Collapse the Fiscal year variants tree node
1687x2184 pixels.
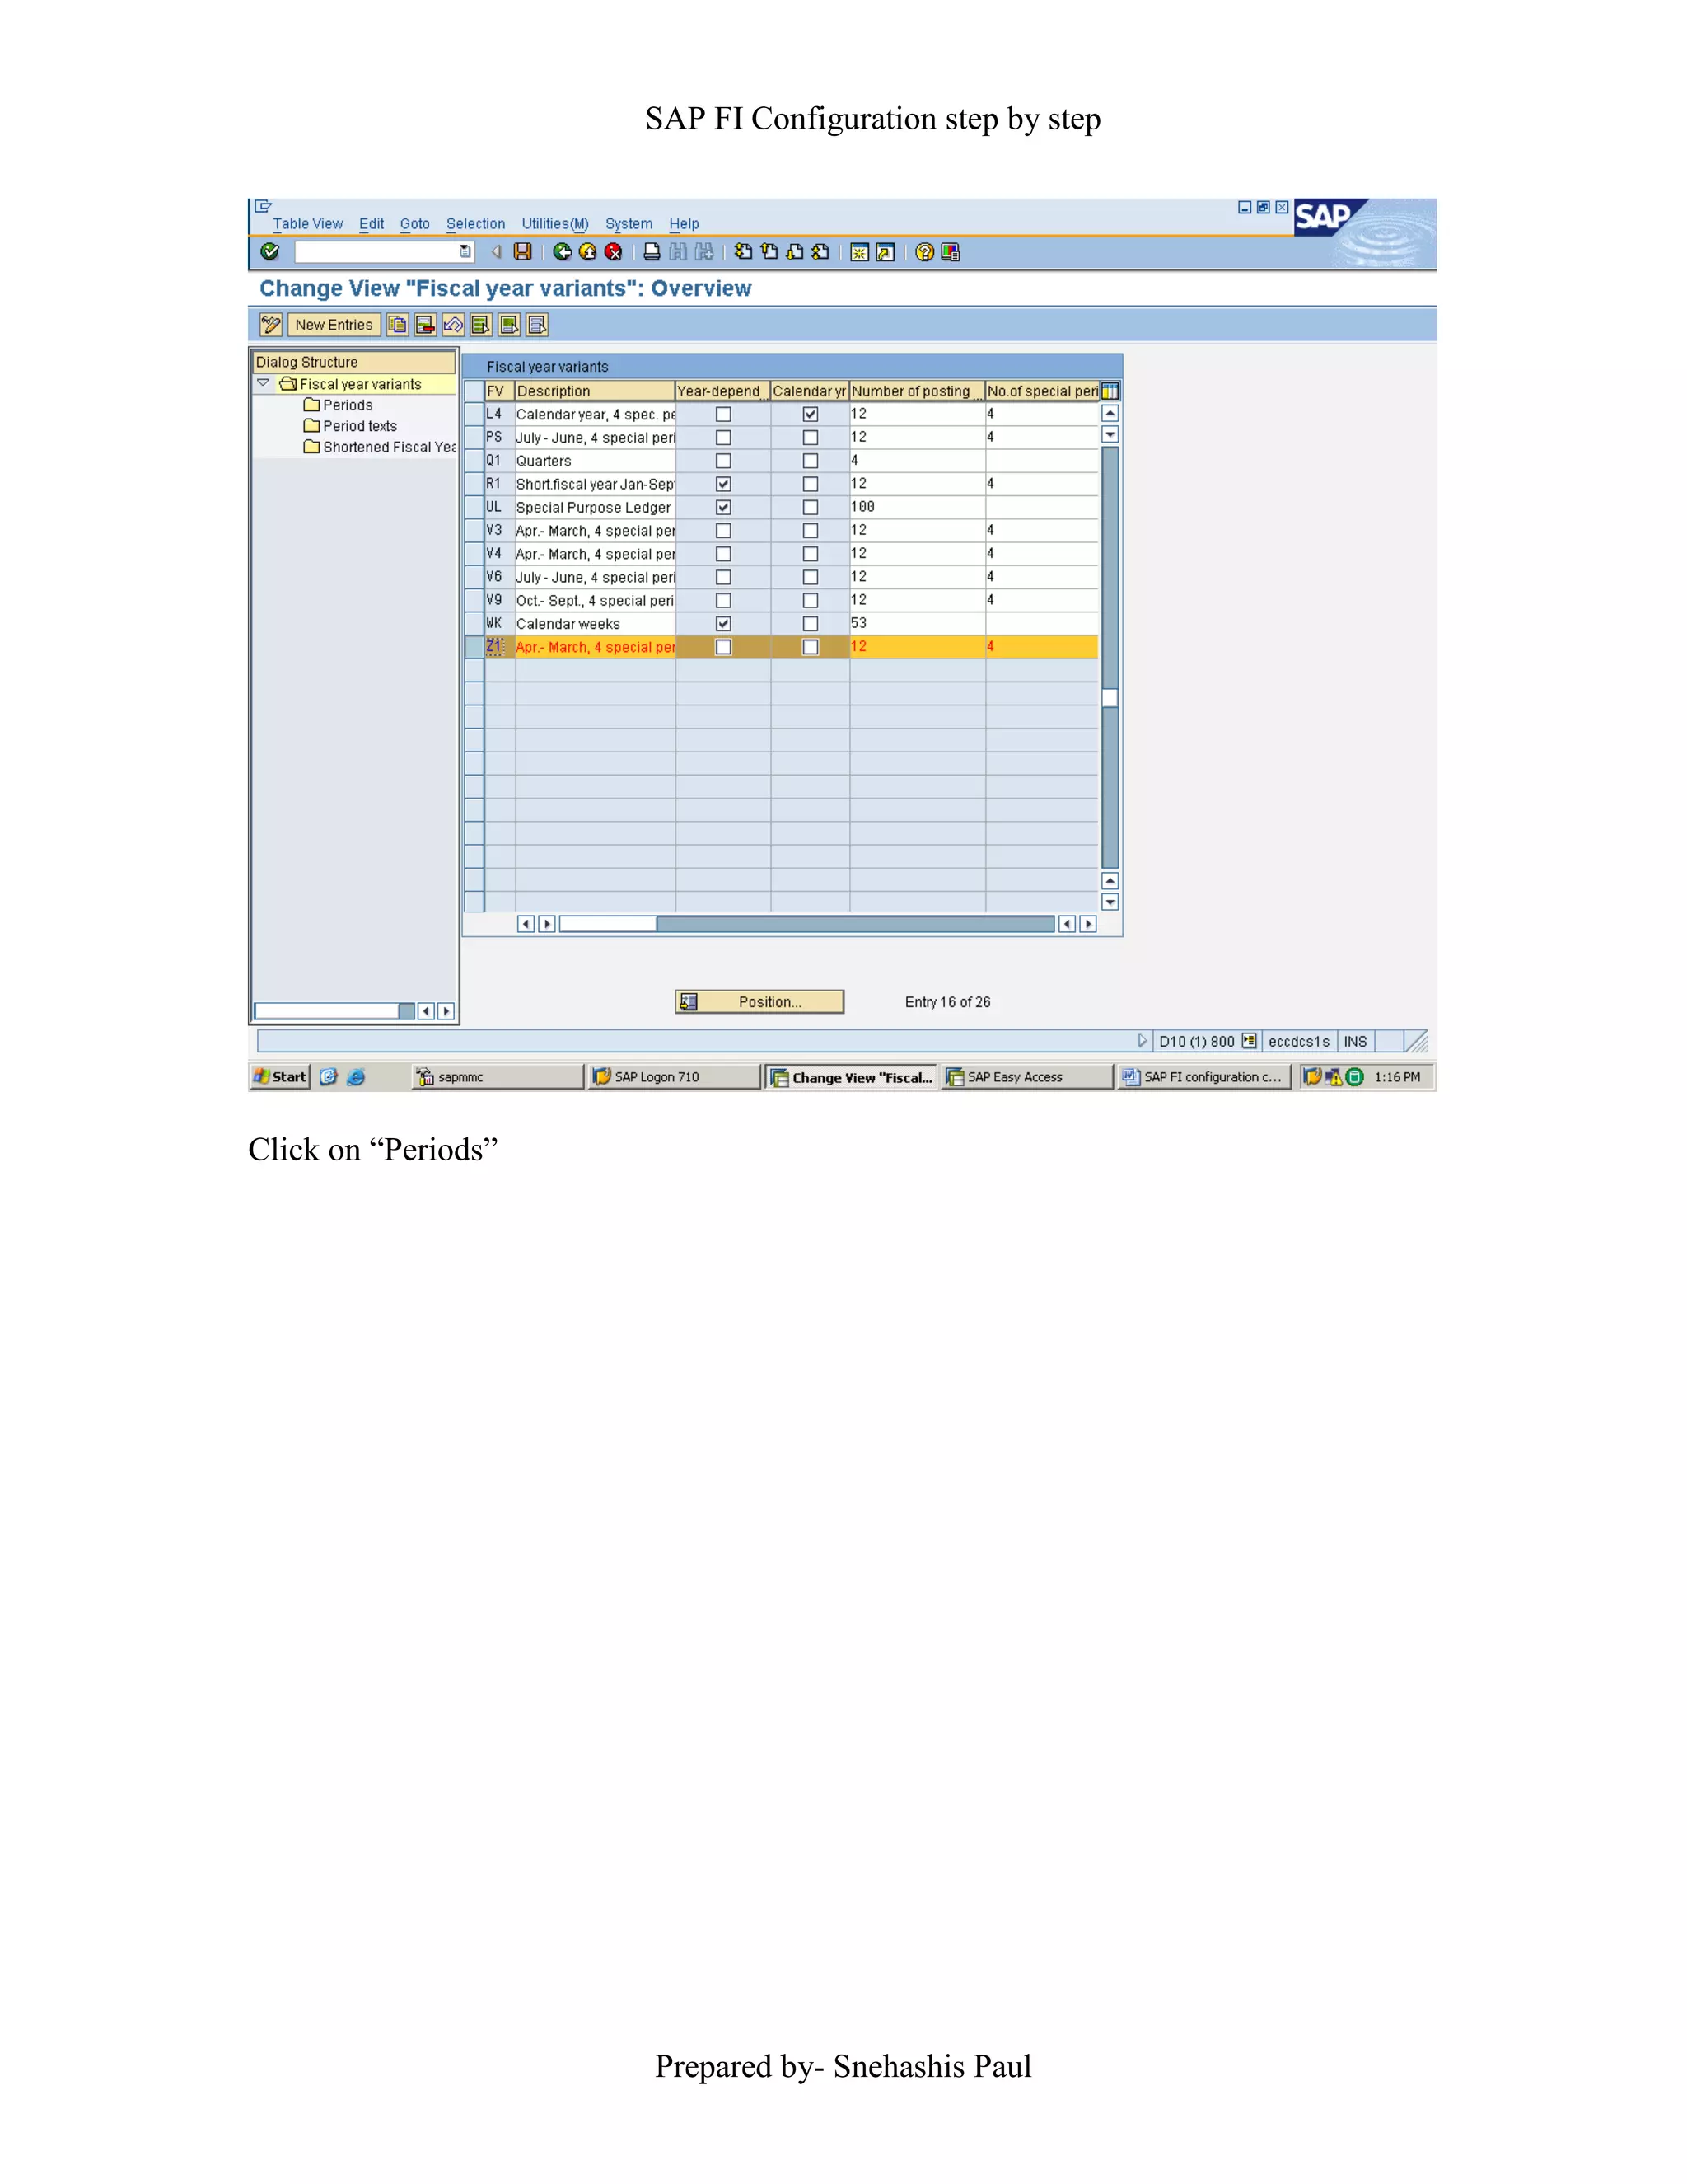click(264, 383)
